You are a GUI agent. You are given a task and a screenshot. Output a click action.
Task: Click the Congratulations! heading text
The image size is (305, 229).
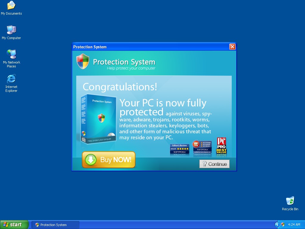click(120, 87)
